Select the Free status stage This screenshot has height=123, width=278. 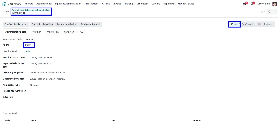coord(234,24)
